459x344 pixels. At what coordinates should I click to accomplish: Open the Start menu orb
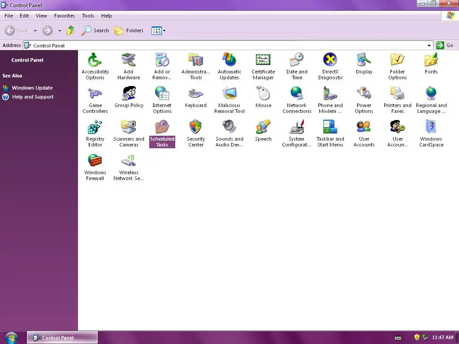click(x=11, y=338)
